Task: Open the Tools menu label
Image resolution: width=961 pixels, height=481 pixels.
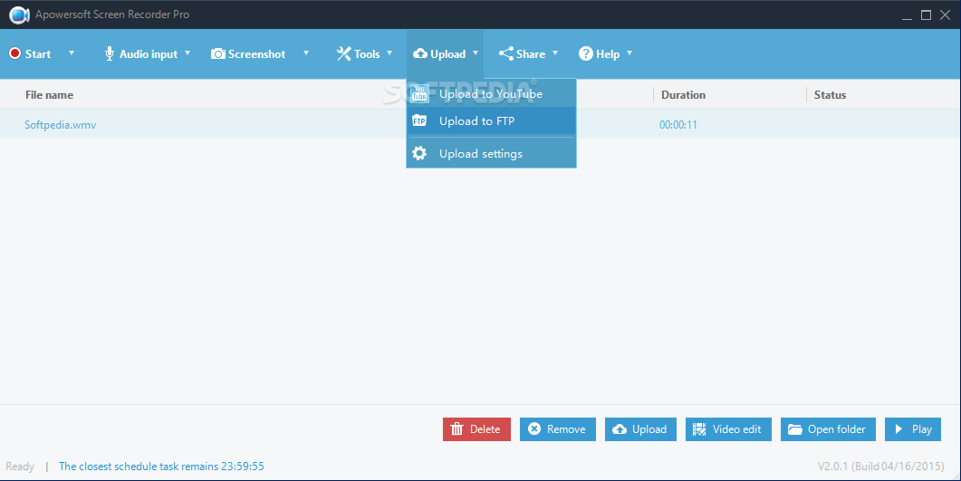Action: point(367,54)
